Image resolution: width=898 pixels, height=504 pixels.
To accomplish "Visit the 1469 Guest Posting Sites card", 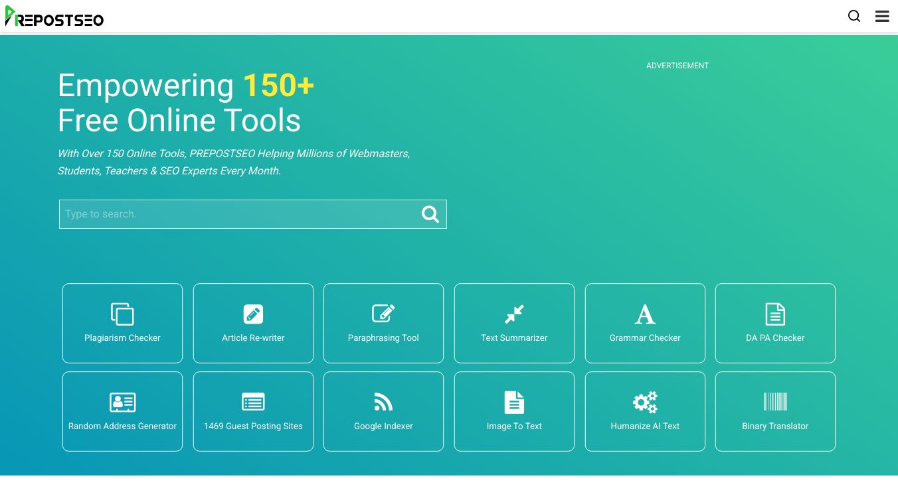I will coord(253,411).
